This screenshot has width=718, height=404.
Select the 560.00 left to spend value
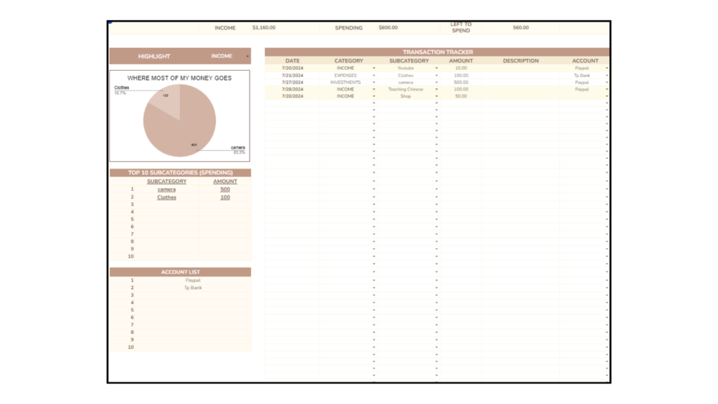521,27
